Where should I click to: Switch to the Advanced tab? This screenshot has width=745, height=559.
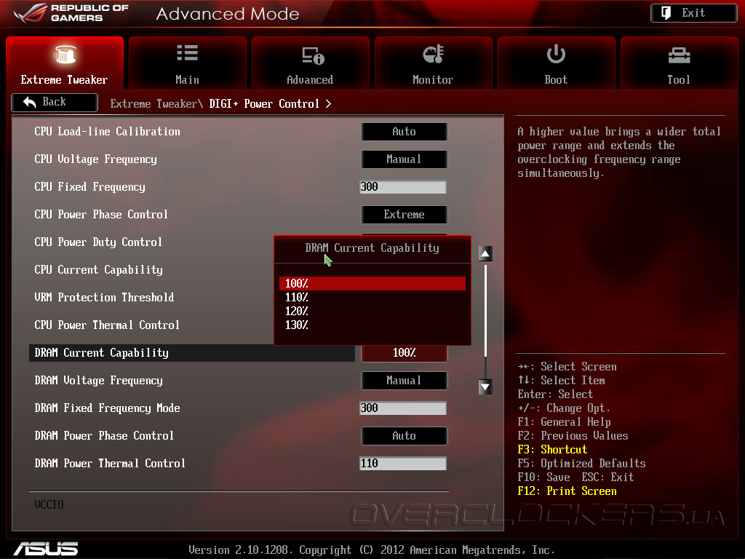[x=310, y=63]
